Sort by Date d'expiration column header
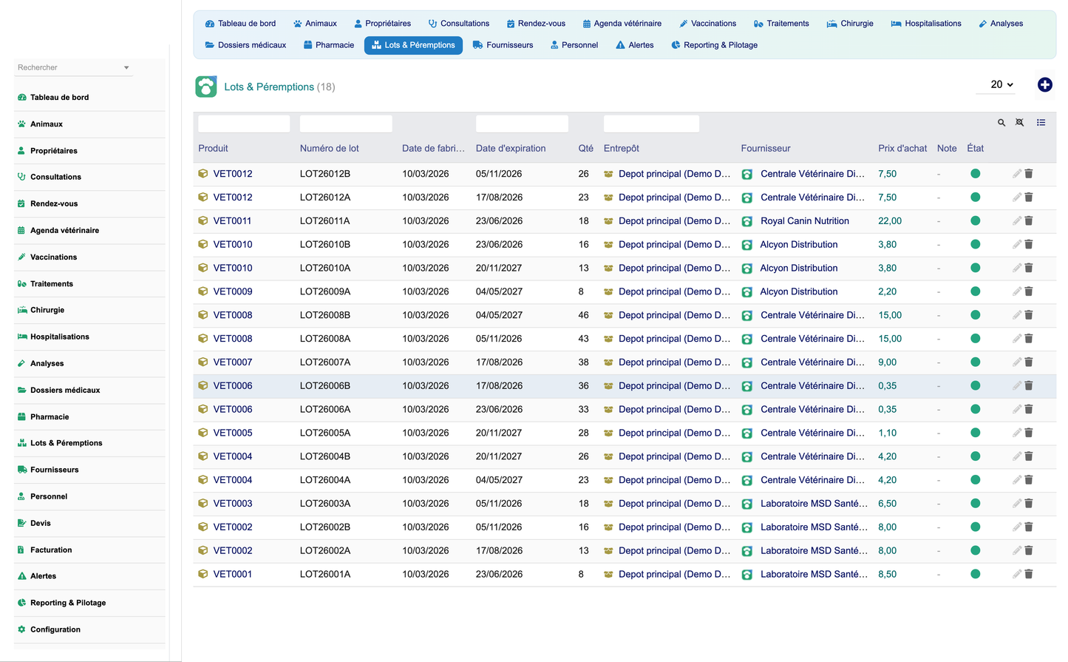This screenshot has height=662, width=1068. [x=511, y=149]
